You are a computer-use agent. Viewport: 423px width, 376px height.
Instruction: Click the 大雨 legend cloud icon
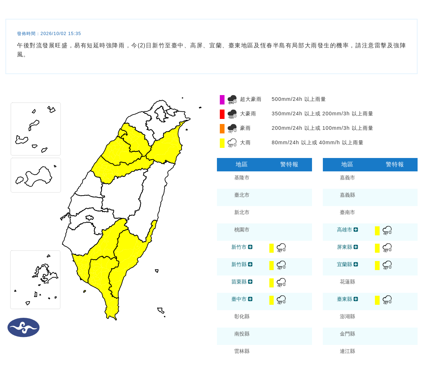coord(232,143)
